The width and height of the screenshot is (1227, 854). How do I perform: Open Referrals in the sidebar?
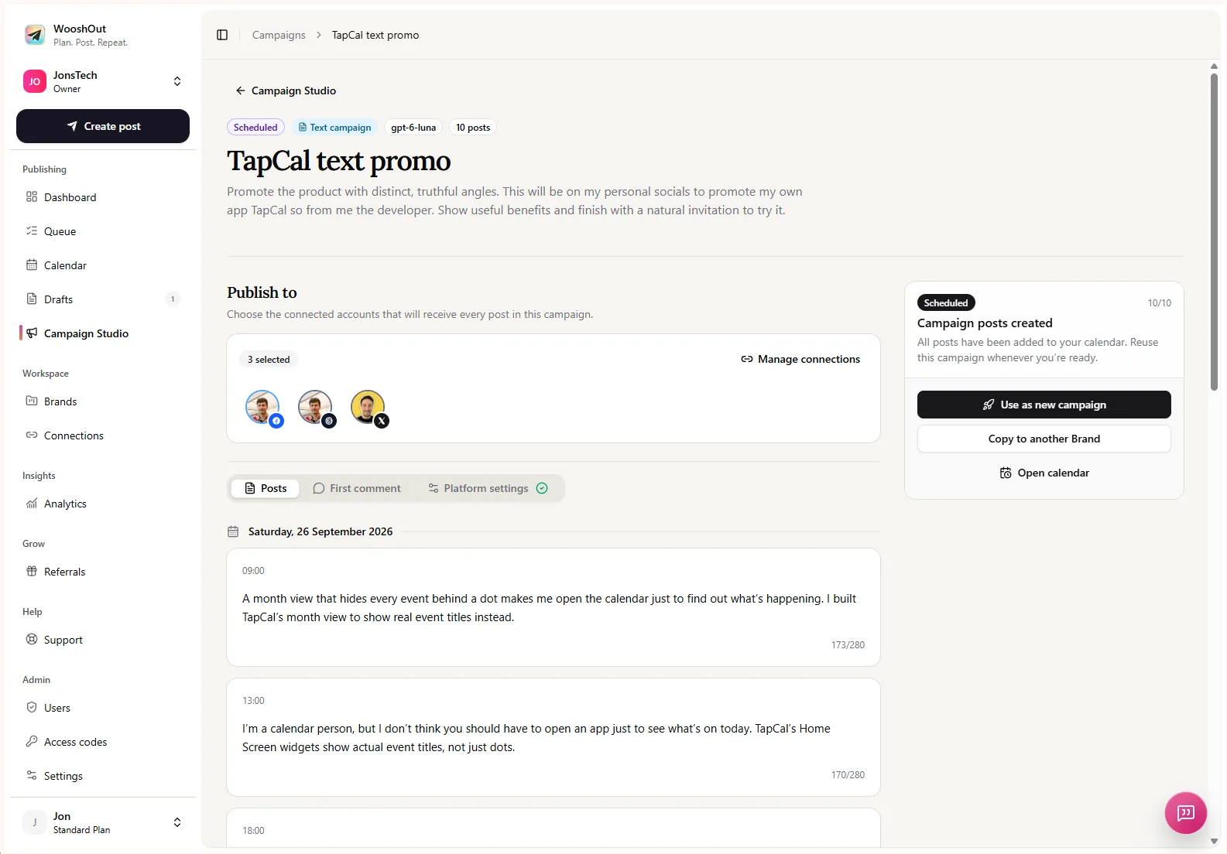tap(103, 572)
